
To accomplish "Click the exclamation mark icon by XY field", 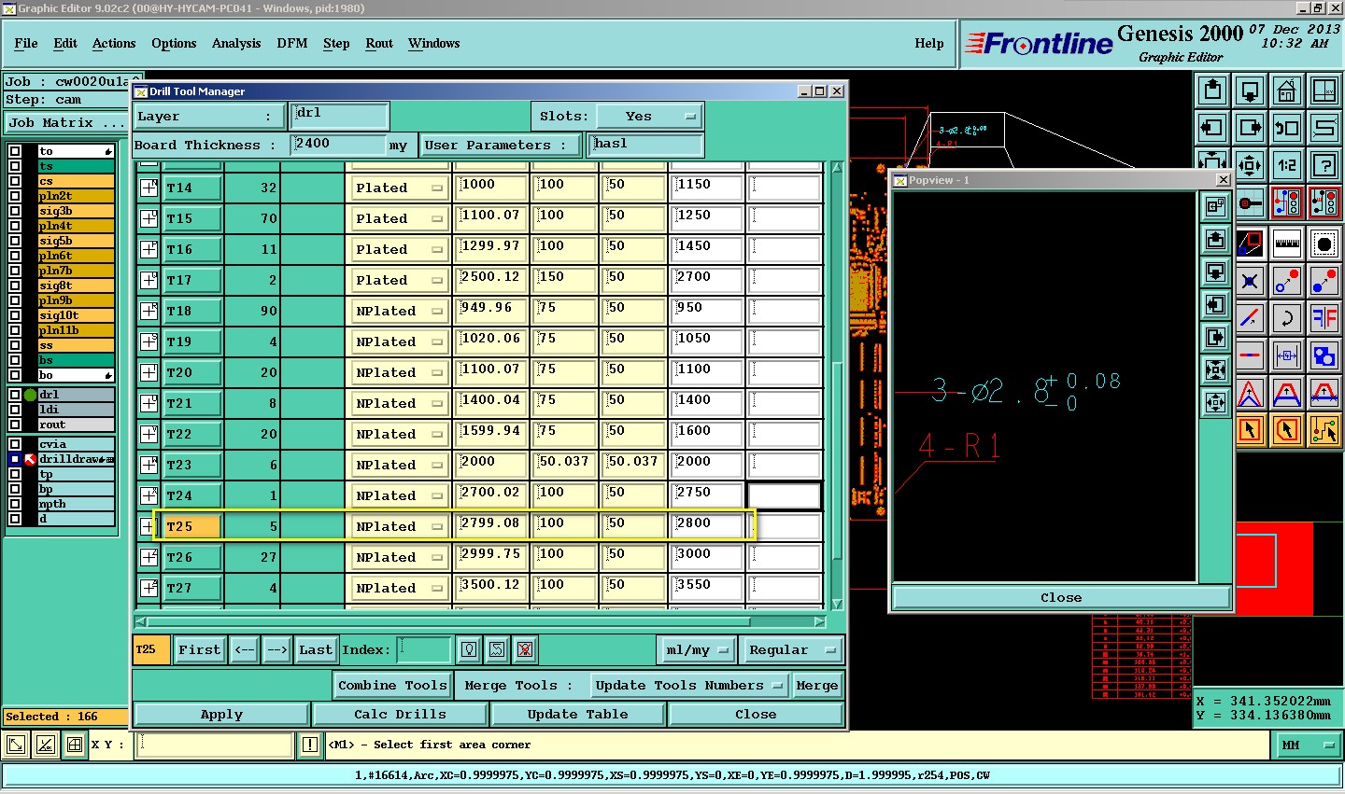I will [310, 745].
